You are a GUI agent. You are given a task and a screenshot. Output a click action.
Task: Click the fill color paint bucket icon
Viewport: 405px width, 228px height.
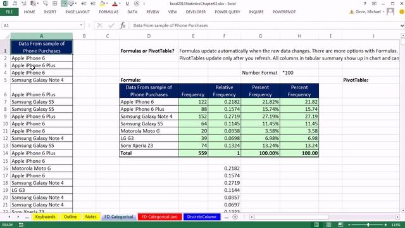coord(103,4)
